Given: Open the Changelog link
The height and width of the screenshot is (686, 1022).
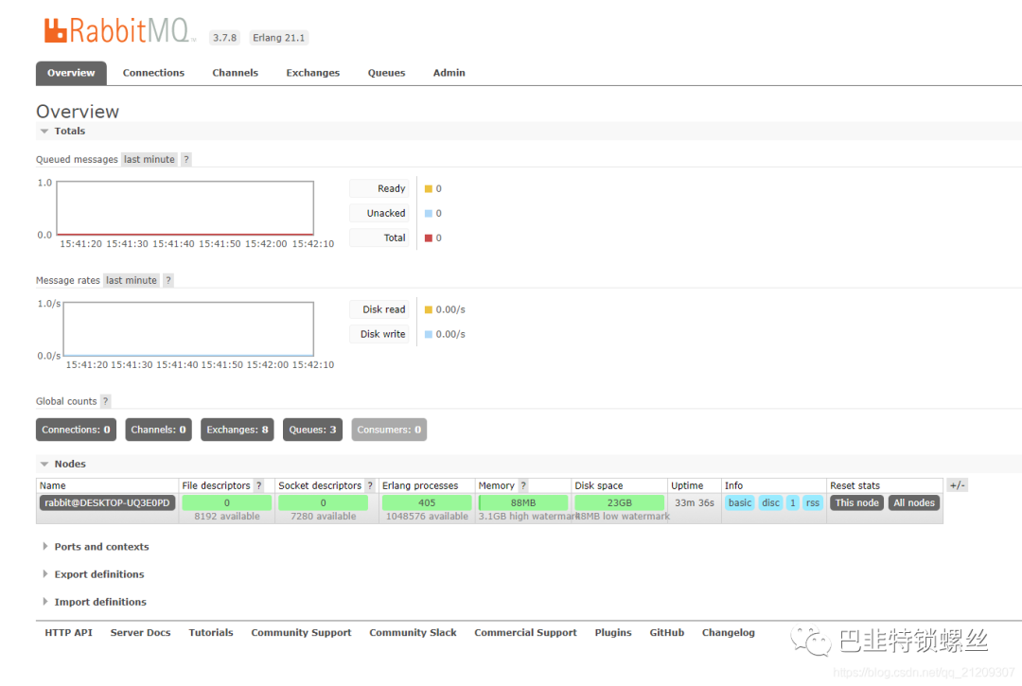Looking at the screenshot, I should click(x=728, y=633).
